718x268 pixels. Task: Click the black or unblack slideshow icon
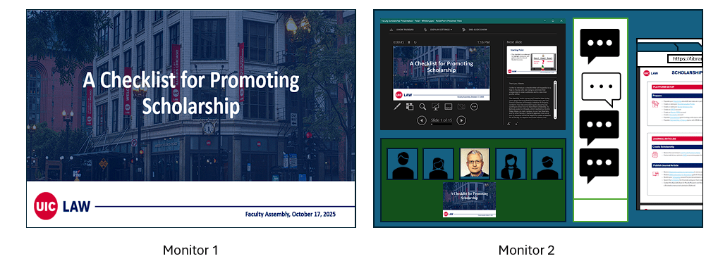click(435, 106)
